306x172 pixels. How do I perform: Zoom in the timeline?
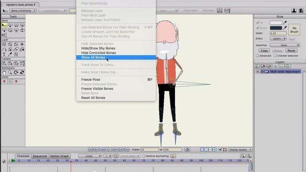[x=249, y=156]
